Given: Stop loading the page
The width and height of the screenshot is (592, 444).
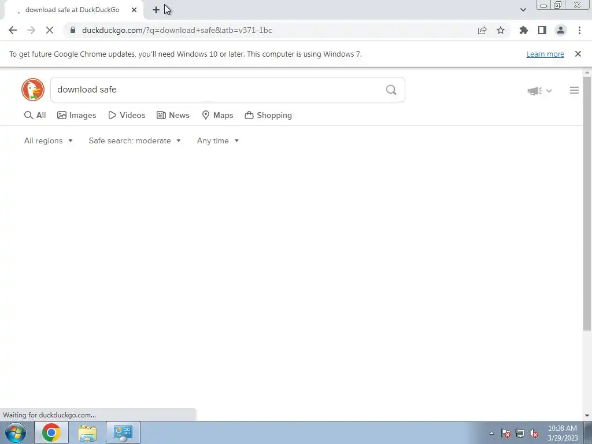Looking at the screenshot, I should pos(50,30).
